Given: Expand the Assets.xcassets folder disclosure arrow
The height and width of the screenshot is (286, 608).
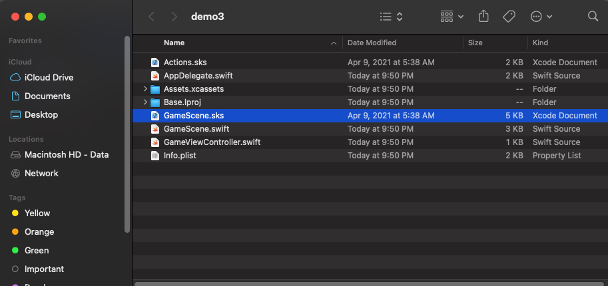Looking at the screenshot, I should tap(145, 89).
